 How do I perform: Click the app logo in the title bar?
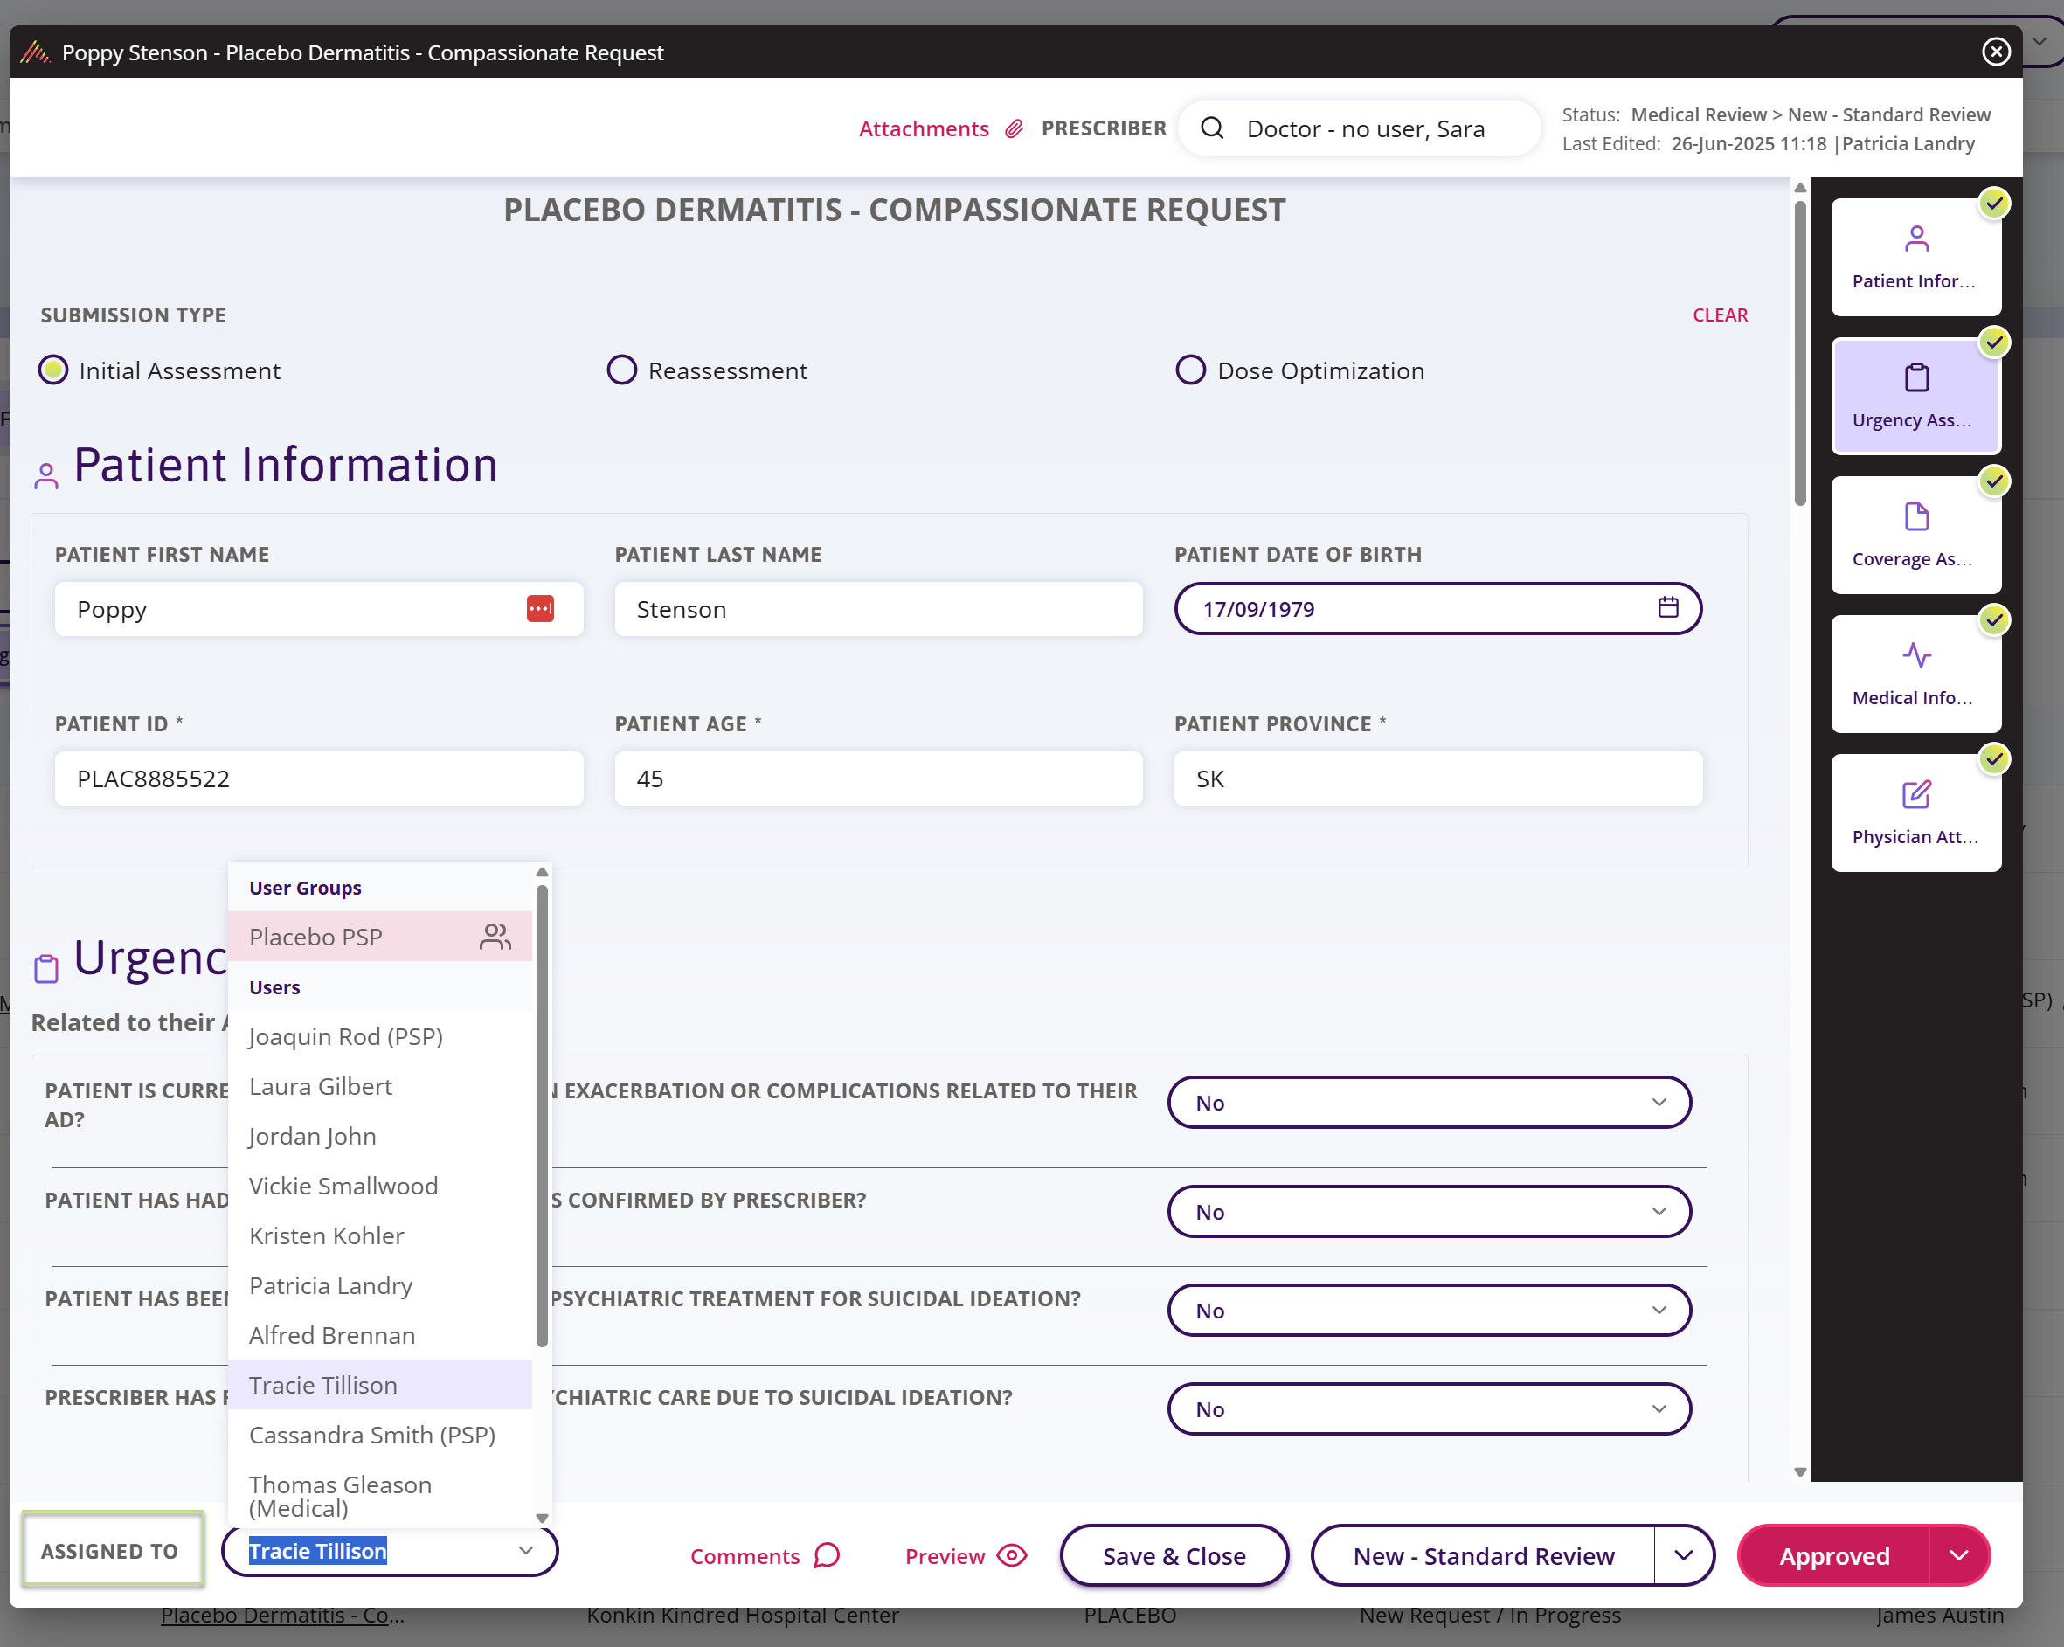pos(36,52)
